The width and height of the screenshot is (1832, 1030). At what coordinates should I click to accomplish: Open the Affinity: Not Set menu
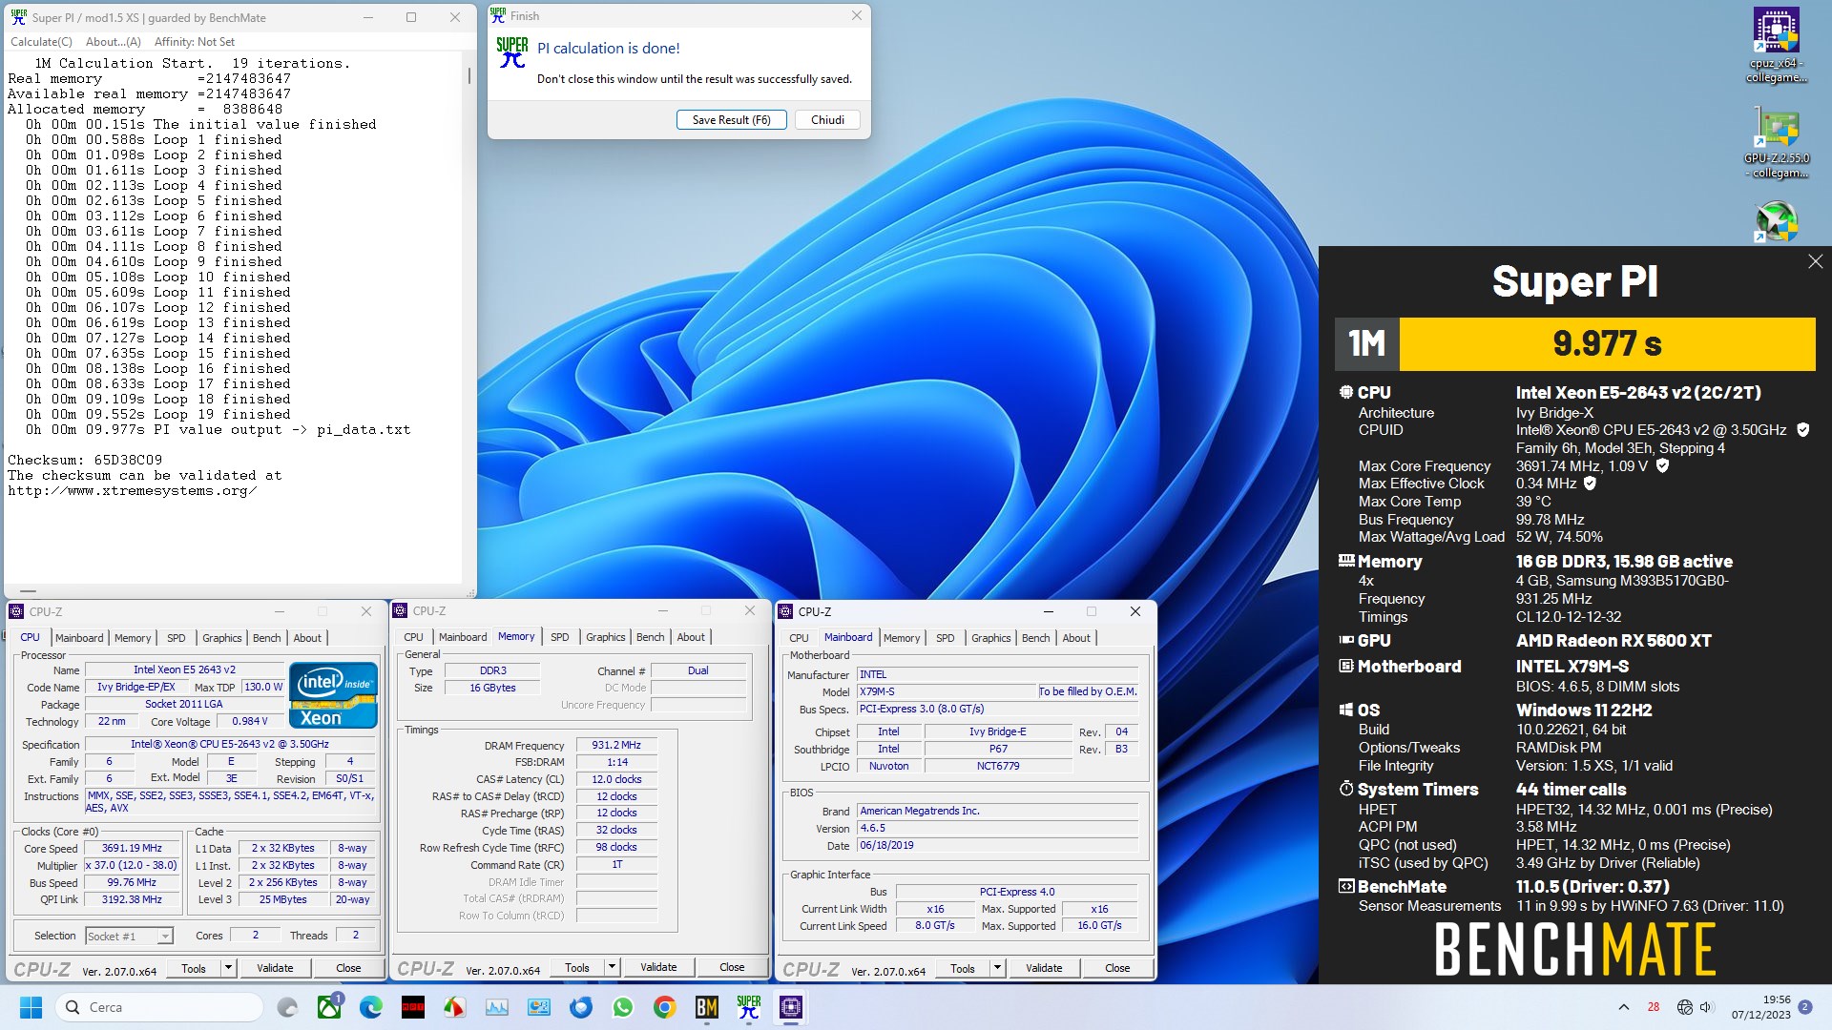click(195, 42)
